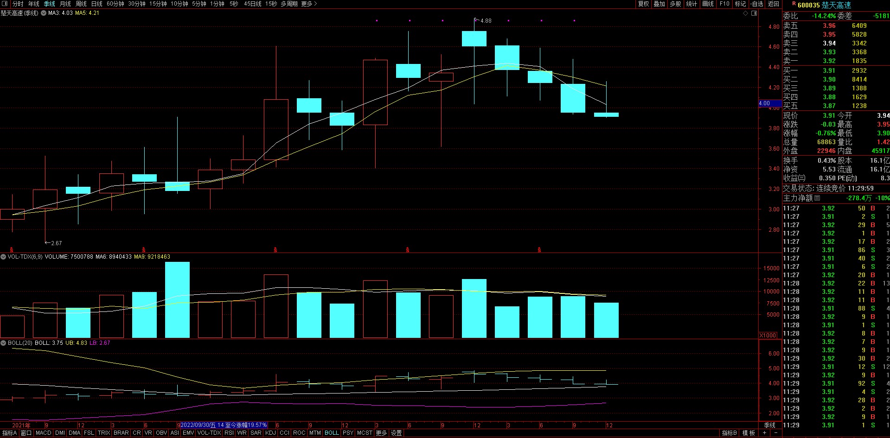Select the 15秒 period

point(271,4)
